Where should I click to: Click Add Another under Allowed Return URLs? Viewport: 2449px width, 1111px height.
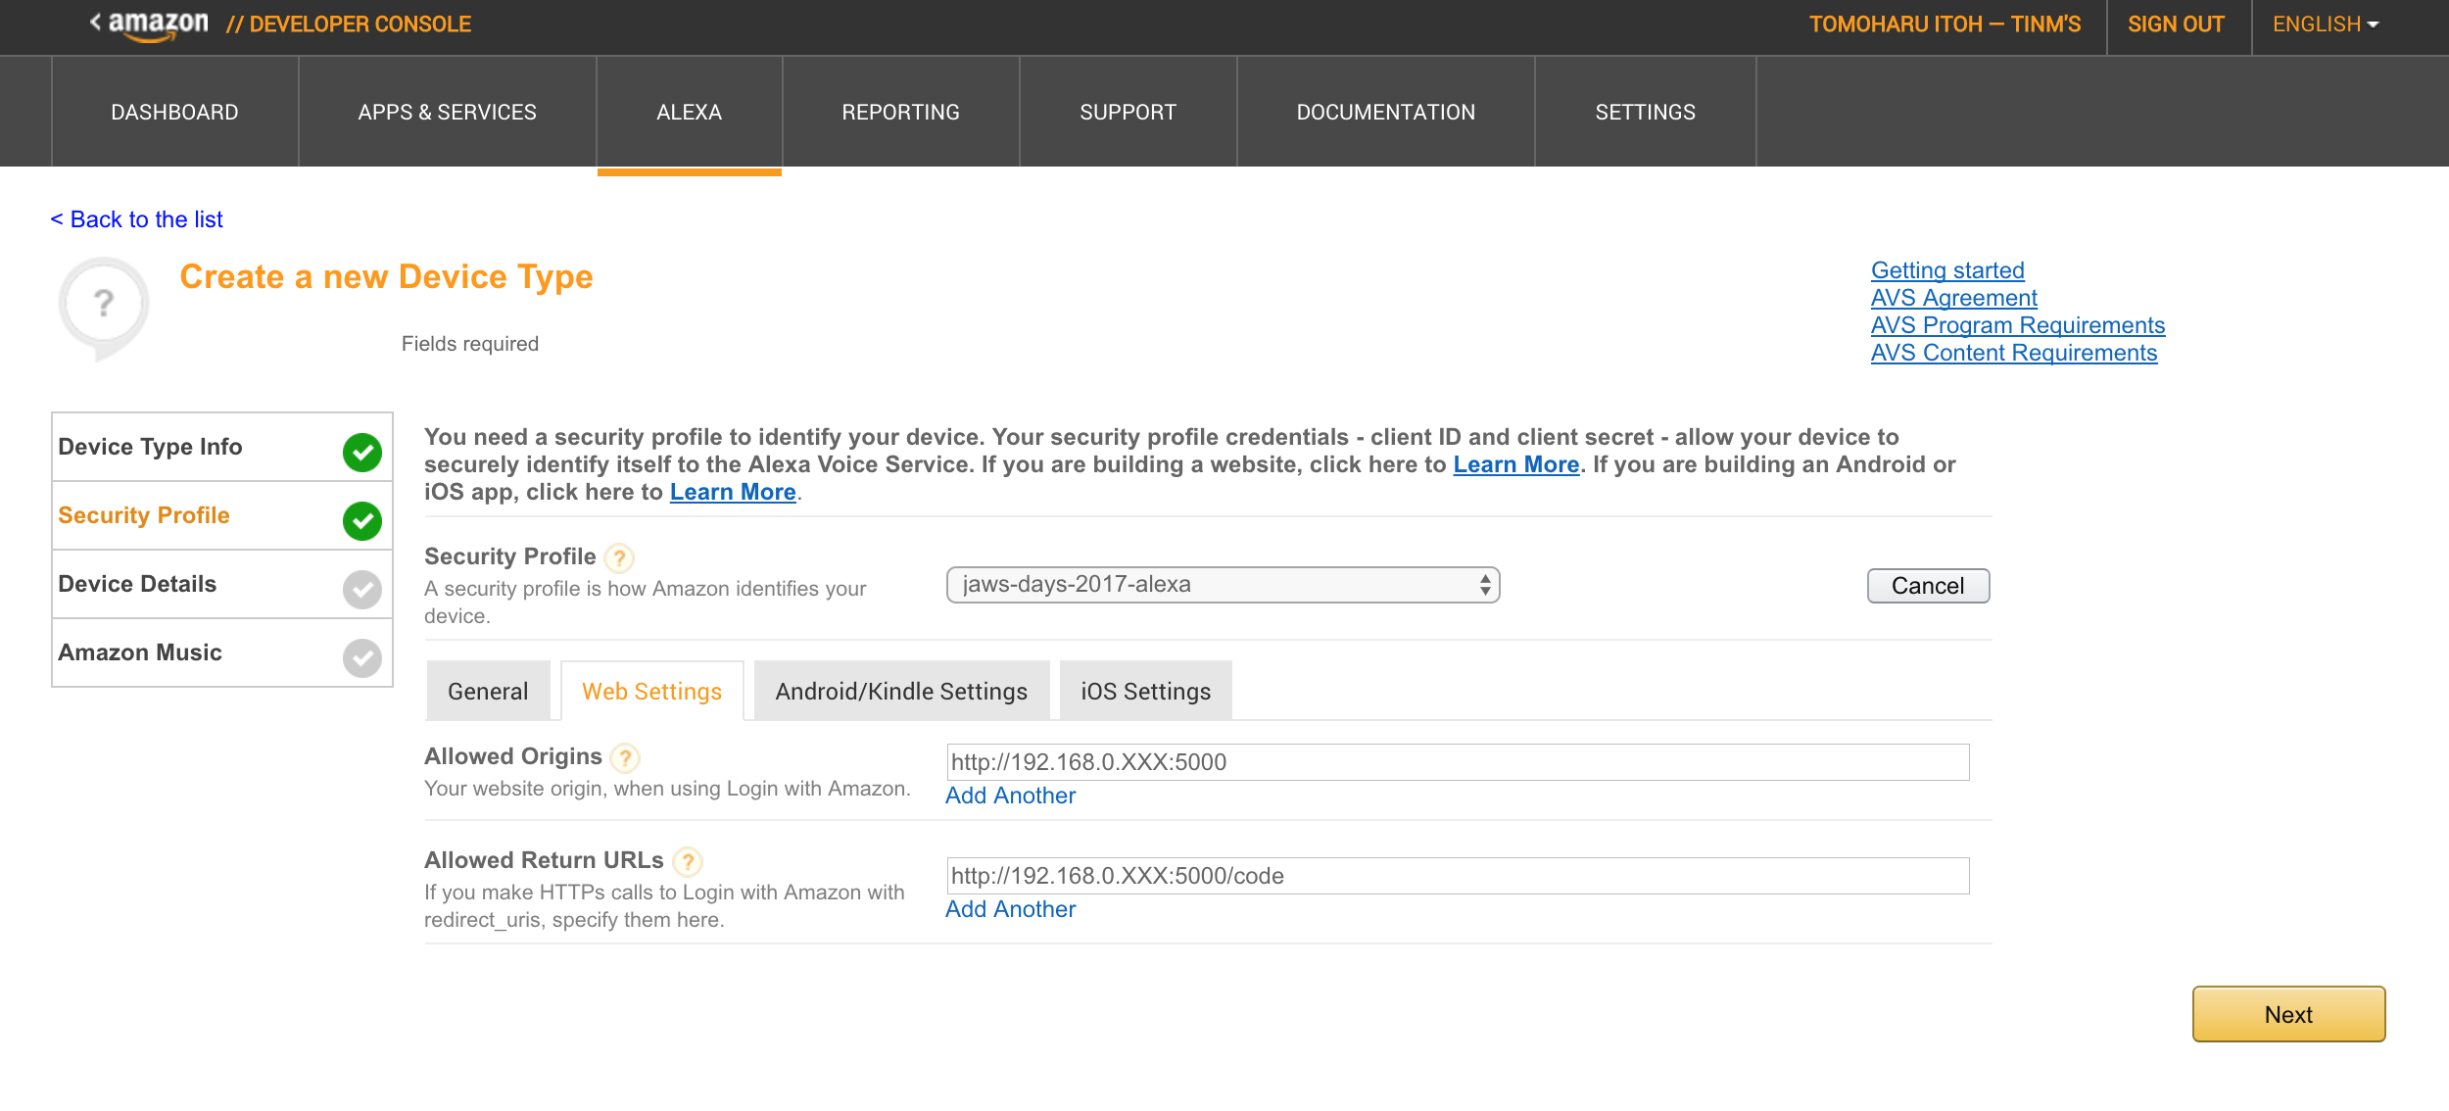coord(1010,909)
